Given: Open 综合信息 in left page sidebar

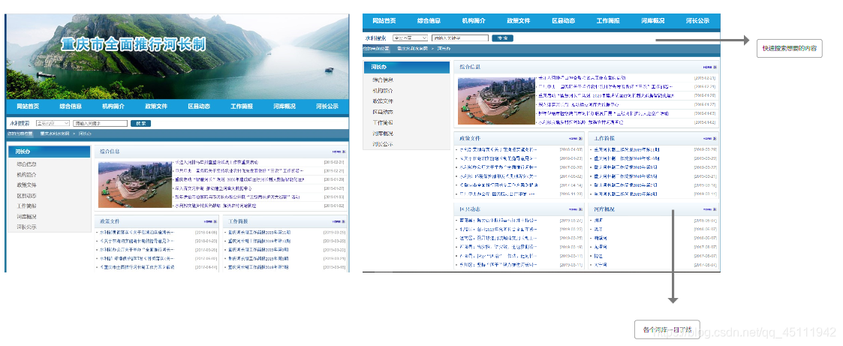Looking at the screenshot, I should coord(26,164).
